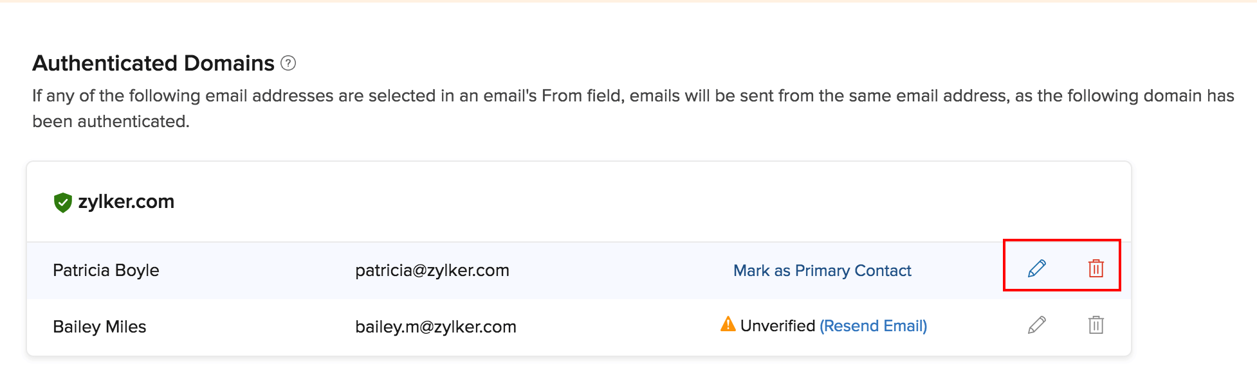Select the Bailey Miles name
This screenshot has width=1257, height=389.
click(x=100, y=327)
